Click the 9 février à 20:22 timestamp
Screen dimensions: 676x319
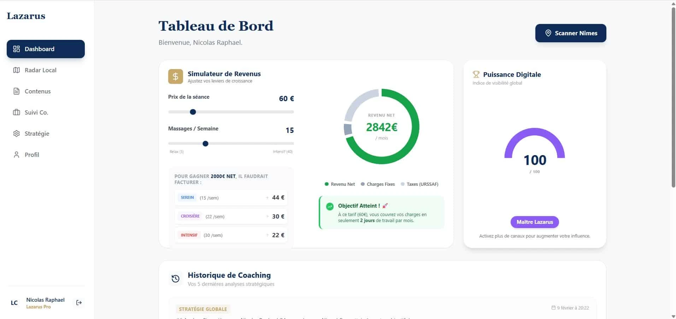[573, 308]
